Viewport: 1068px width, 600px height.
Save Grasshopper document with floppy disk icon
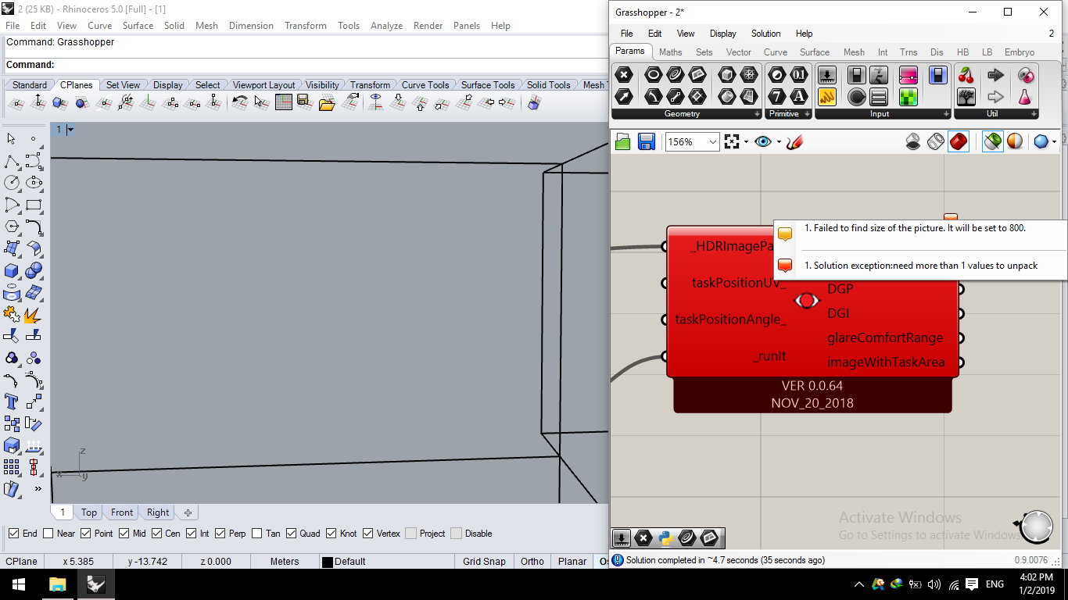tap(646, 141)
